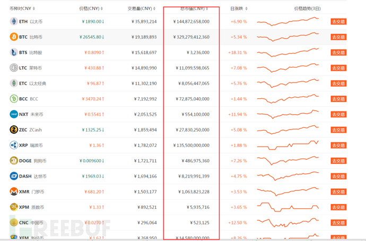The width and height of the screenshot is (366, 241).
Task: Select the CNC daily change +12.50 %
Action: pos(238,223)
